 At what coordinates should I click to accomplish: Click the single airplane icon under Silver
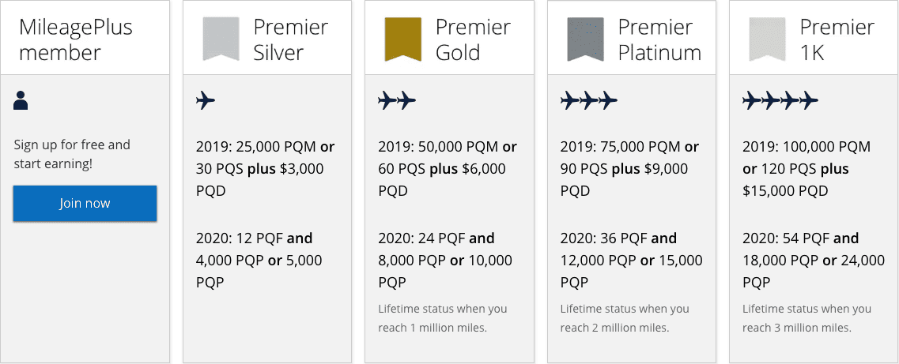pyautogui.click(x=206, y=100)
